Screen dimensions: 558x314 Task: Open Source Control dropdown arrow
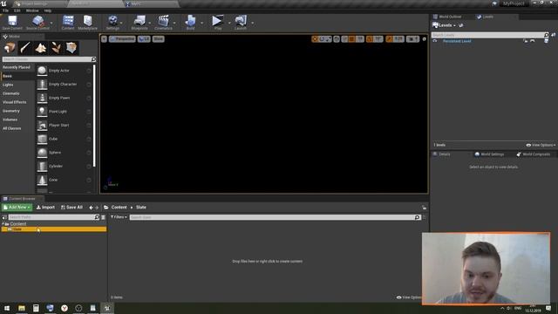(x=51, y=24)
